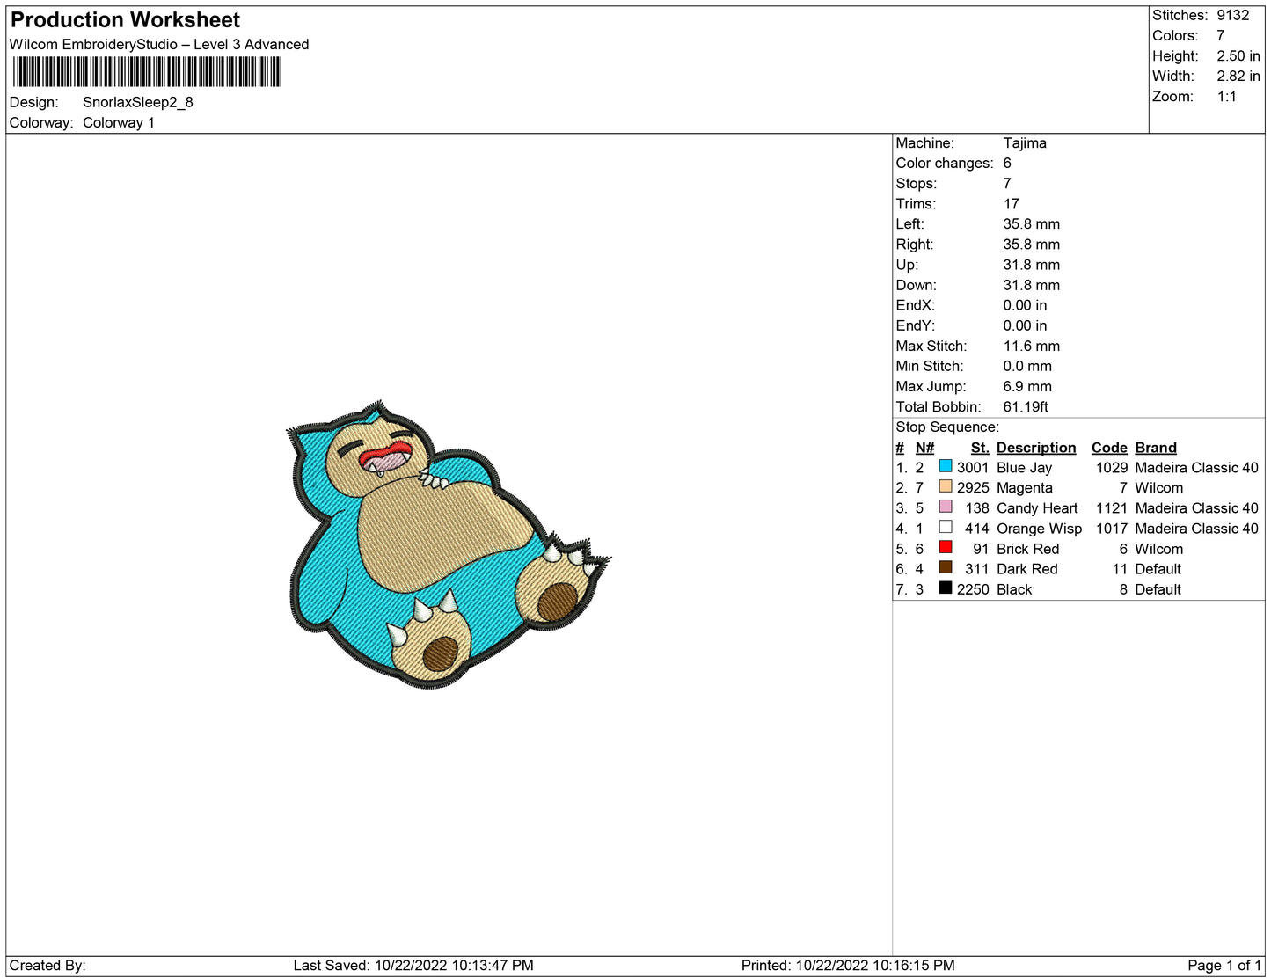Image resolution: width=1271 pixels, height=978 pixels.
Task: Click the Black row stitch count '2250'
Action: coord(973,589)
